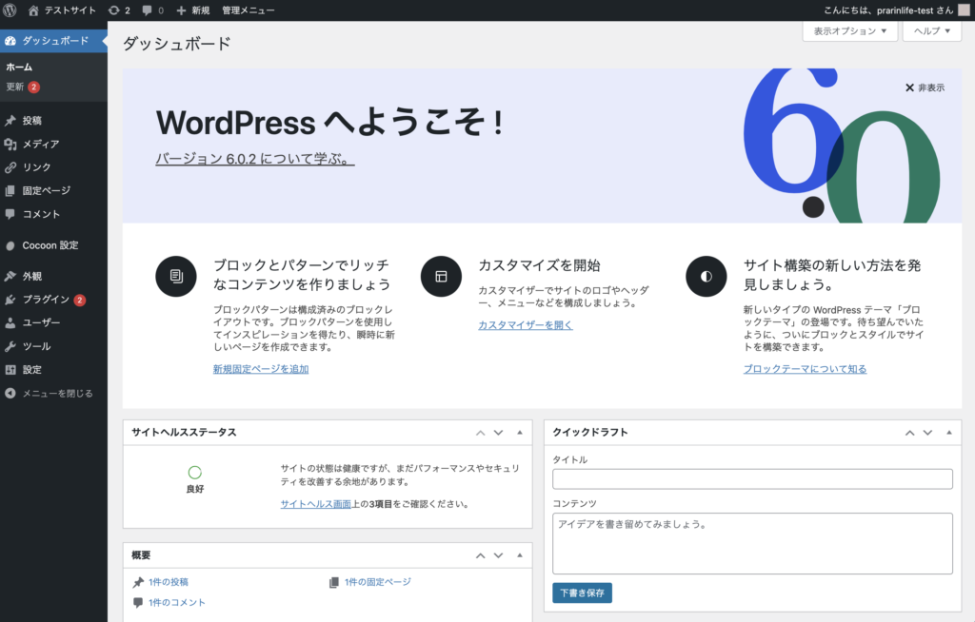Open the 1件のコメント link
The image size is (975, 622).
point(176,603)
